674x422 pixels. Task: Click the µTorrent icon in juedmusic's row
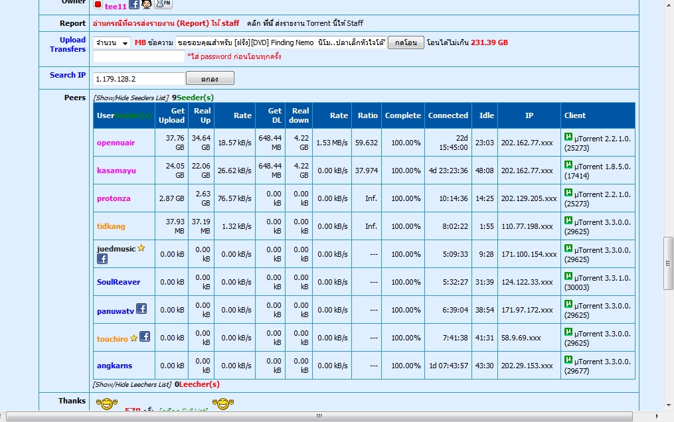coord(568,249)
